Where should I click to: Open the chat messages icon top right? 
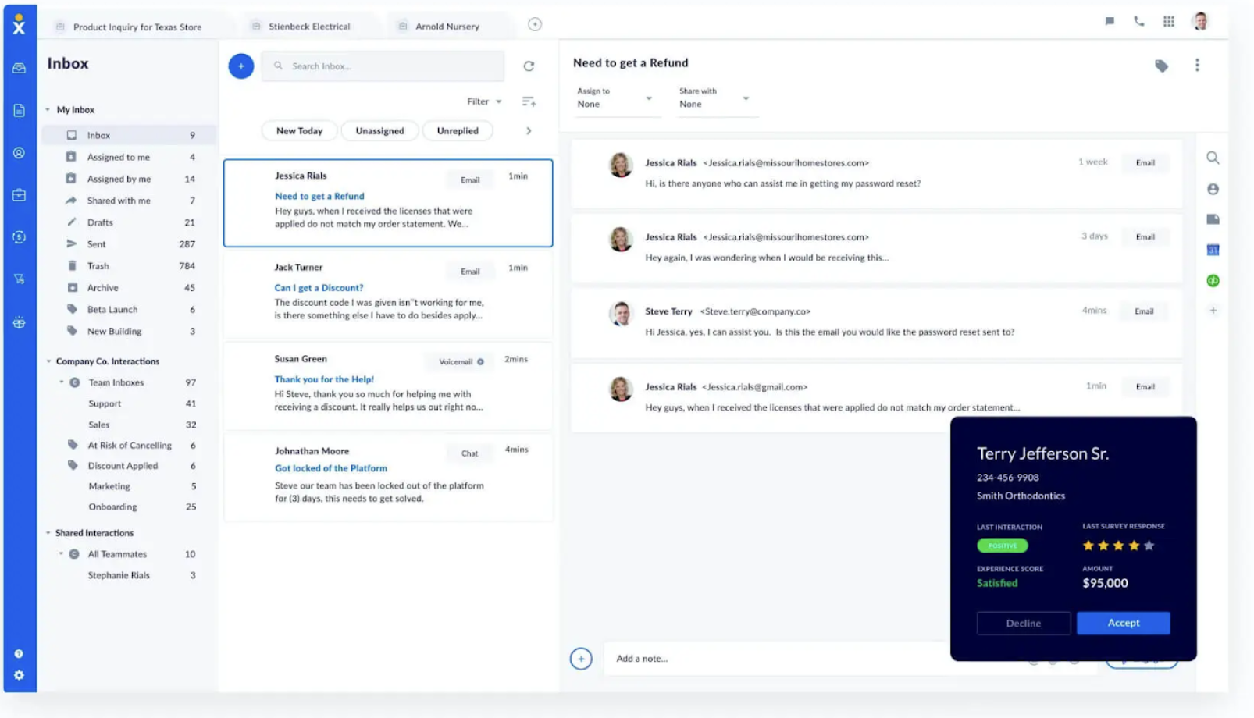pos(1109,21)
